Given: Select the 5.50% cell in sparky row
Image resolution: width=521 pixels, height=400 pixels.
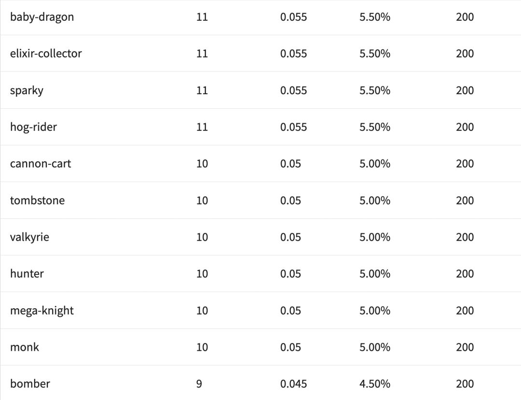Looking at the screenshot, I should coord(375,90).
